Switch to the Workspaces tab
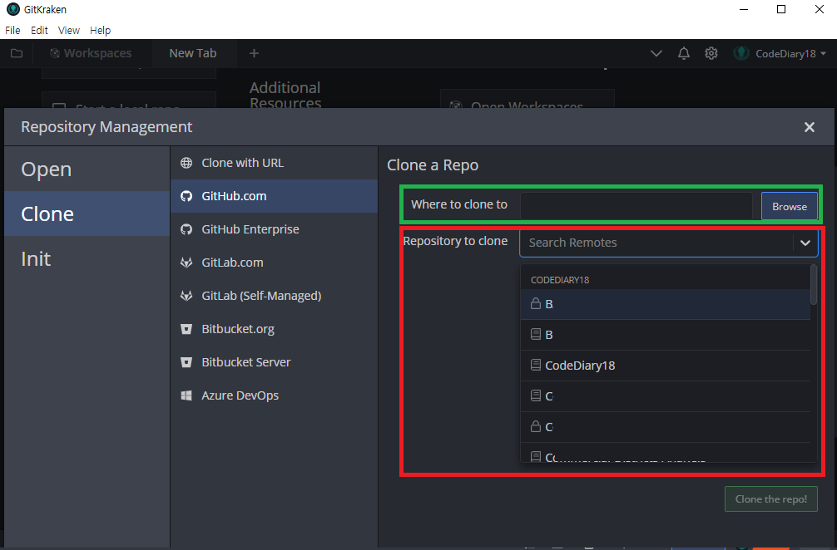Image resolution: width=837 pixels, height=550 pixels. tap(91, 53)
